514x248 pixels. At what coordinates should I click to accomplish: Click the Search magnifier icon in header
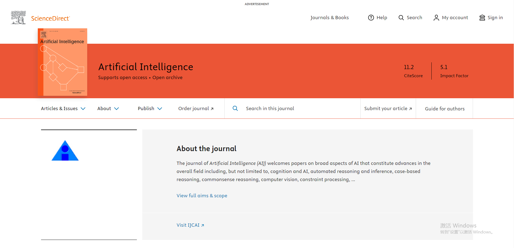[401, 18]
